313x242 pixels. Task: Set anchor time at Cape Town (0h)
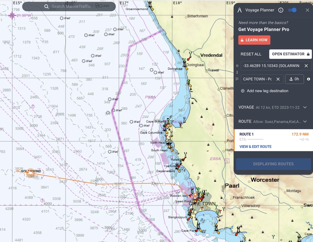pos(294,79)
